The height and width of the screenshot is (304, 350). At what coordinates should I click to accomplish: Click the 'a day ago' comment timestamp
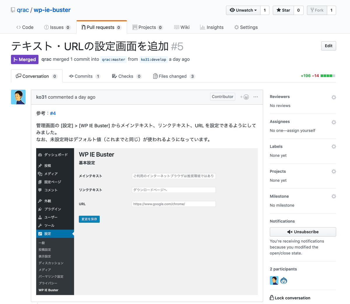[85, 97]
